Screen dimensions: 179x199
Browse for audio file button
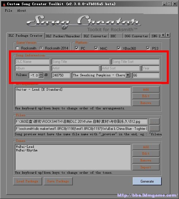[x=154, y=128]
